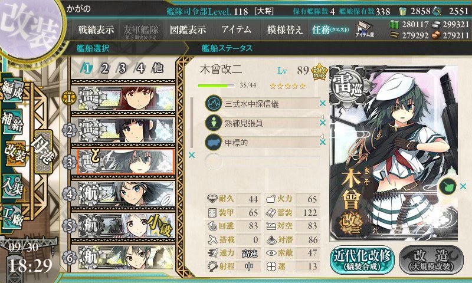Switch to the 他 others tab
472x283 pixels.
tap(158, 68)
